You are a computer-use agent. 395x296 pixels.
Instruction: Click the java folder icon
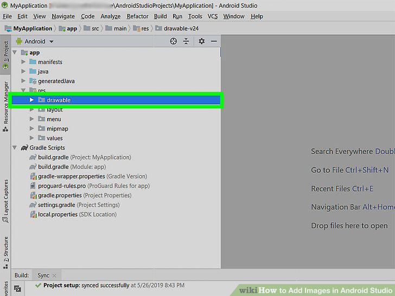coord(33,71)
